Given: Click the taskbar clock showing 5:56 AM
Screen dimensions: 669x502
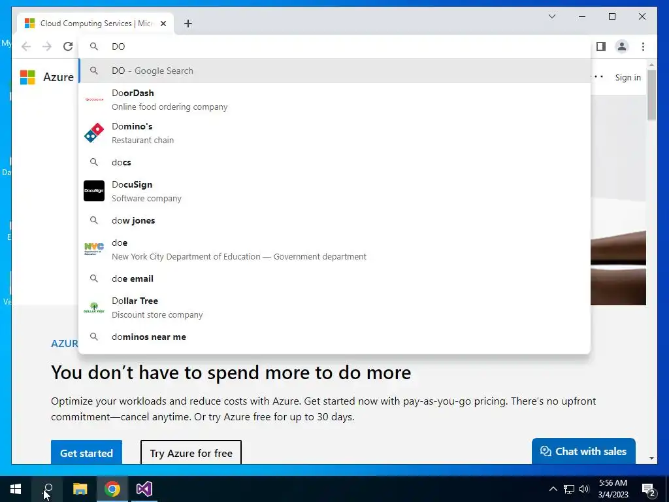Looking at the screenshot, I should coord(613,489).
